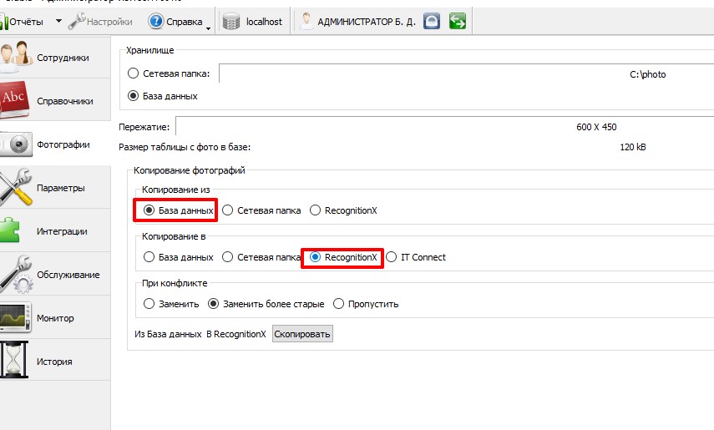714x430 pixels.
Task: Click the Справка toolbar label
Action: (184, 22)
